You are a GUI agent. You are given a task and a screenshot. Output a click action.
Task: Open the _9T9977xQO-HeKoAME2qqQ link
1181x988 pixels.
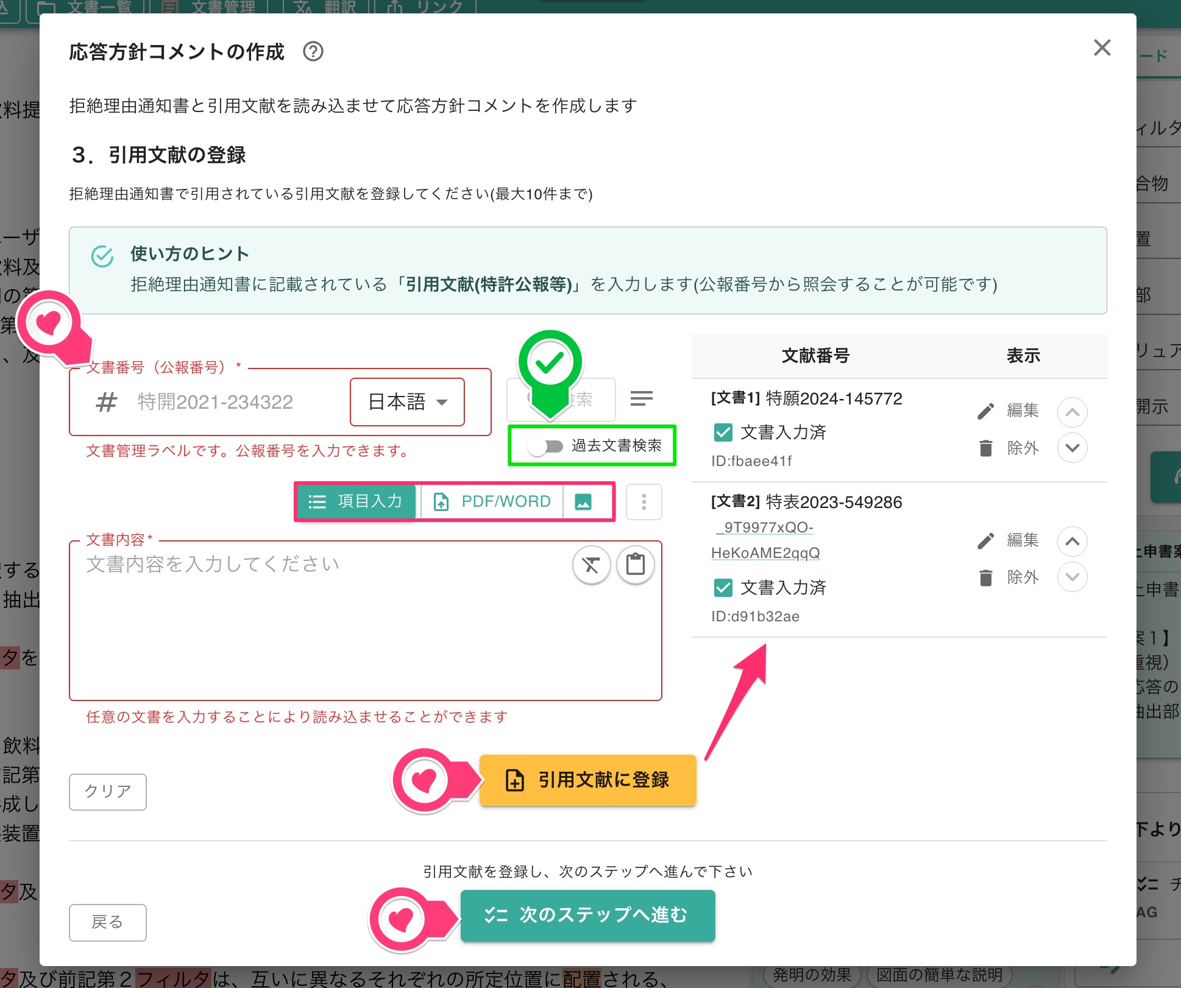(x=765, y=540)
